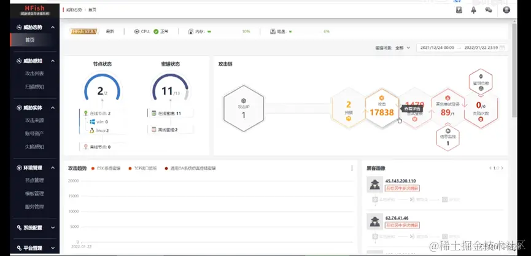
Task: Click the disk (磁盘) icon
Action: point(273,31)
